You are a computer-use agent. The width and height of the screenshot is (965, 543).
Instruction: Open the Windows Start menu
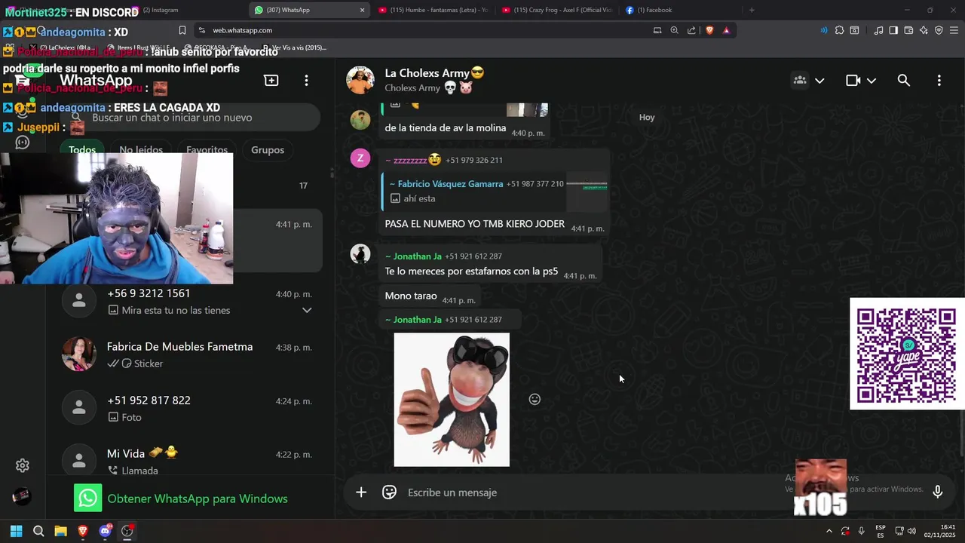16,531
